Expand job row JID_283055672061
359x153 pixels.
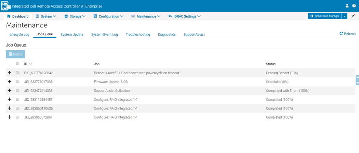click(9, 117)
